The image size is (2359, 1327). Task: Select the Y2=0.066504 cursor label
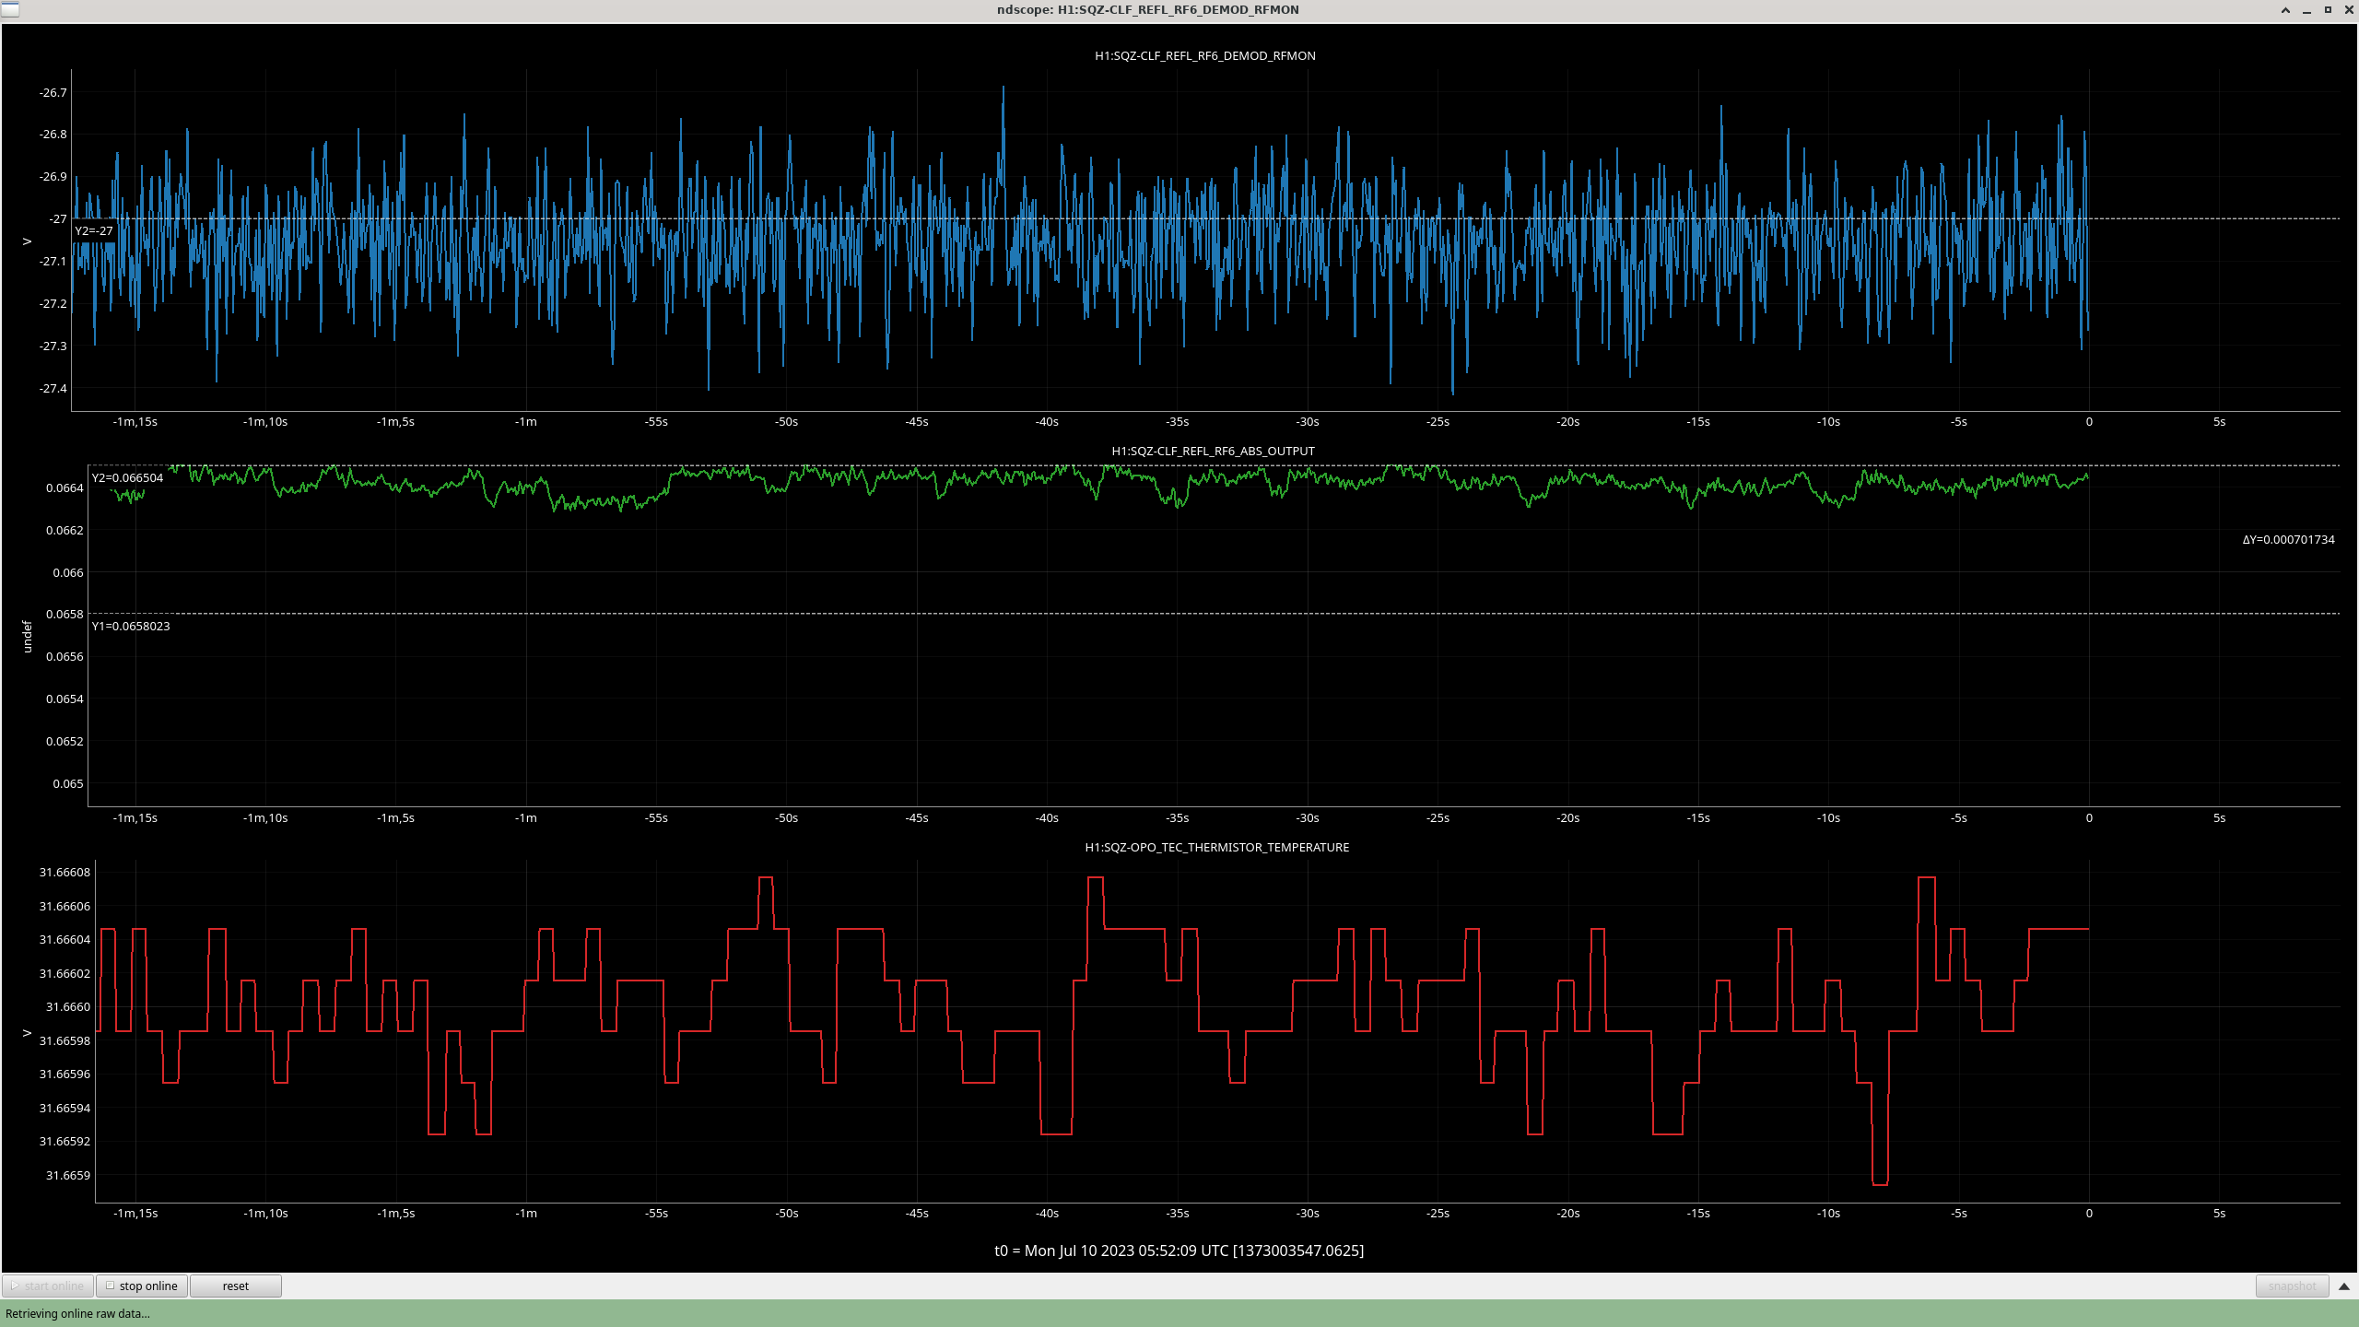coord(127,477)
